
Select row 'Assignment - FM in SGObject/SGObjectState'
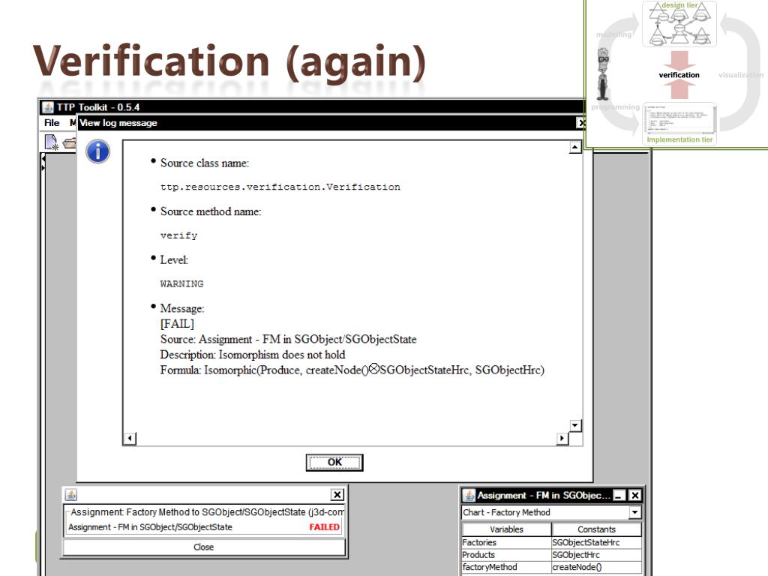pos(204,527)
